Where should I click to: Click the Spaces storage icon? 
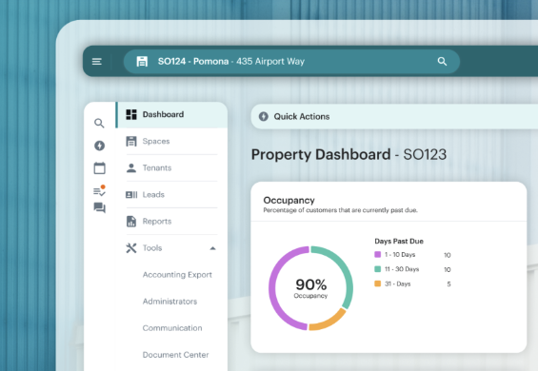tap(131, 142)
